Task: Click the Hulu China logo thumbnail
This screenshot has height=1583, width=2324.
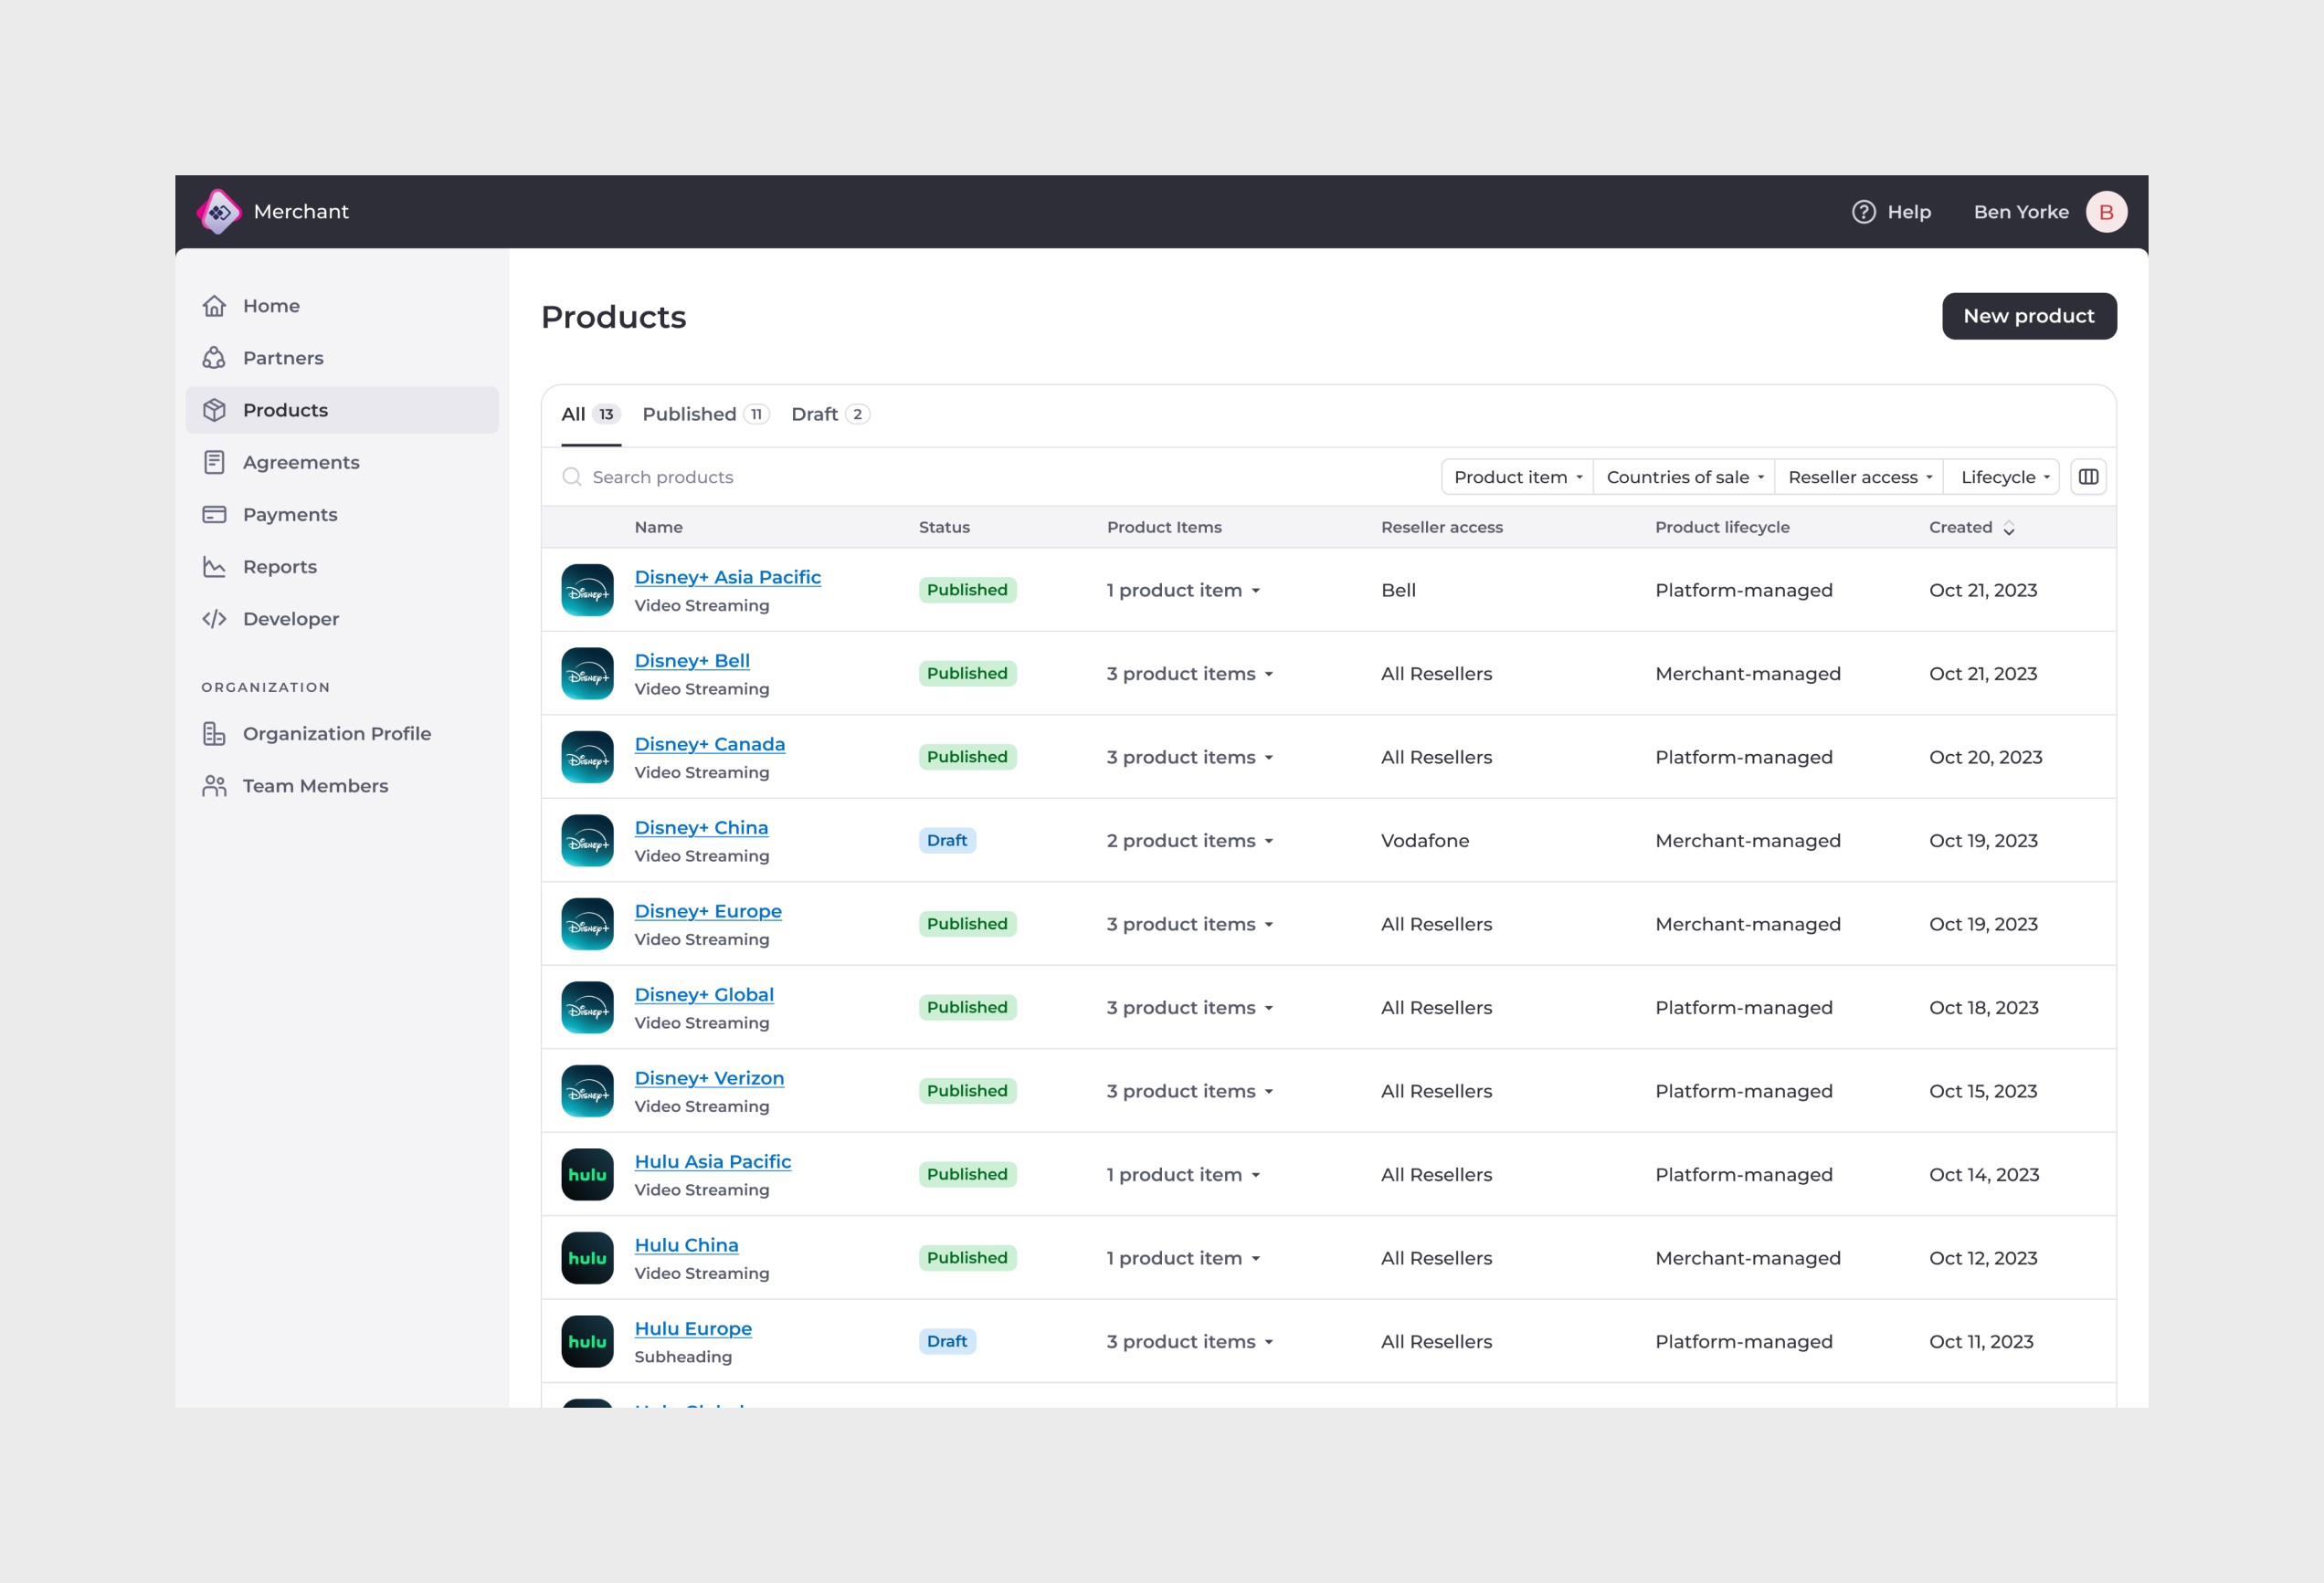Action: point(587,1258)
